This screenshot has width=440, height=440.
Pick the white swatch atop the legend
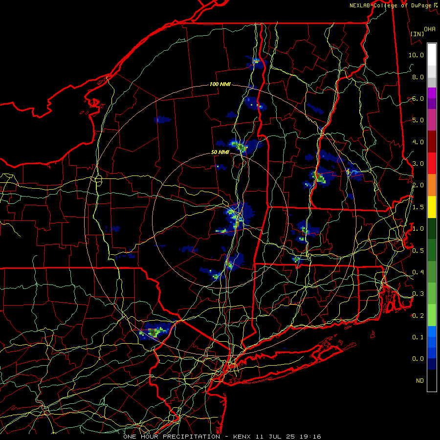tap(432, 54)
